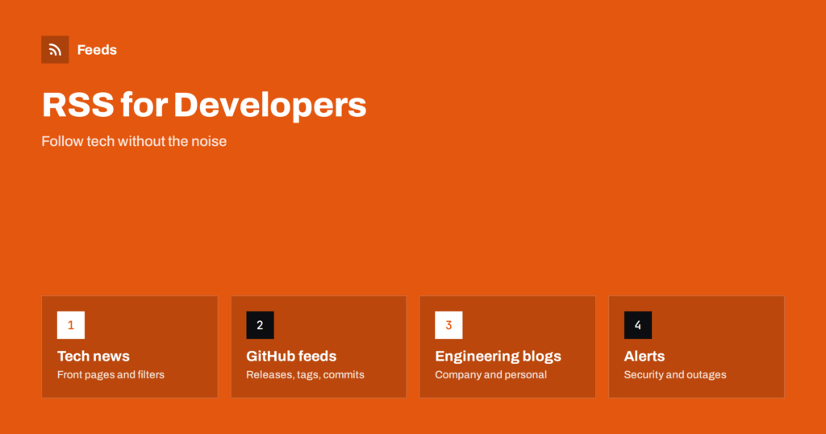Click the RSS feed icon
Image resolution: width=826 pixels, height=434 pixels.
click(55, 49)
